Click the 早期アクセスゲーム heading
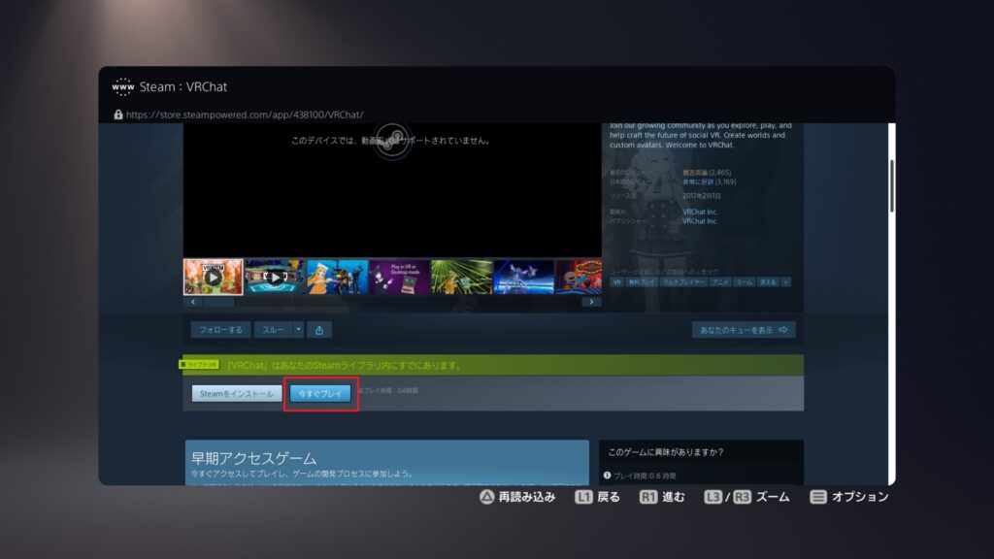The width and height of the screenshot is (994, 559). coord(253,458)
